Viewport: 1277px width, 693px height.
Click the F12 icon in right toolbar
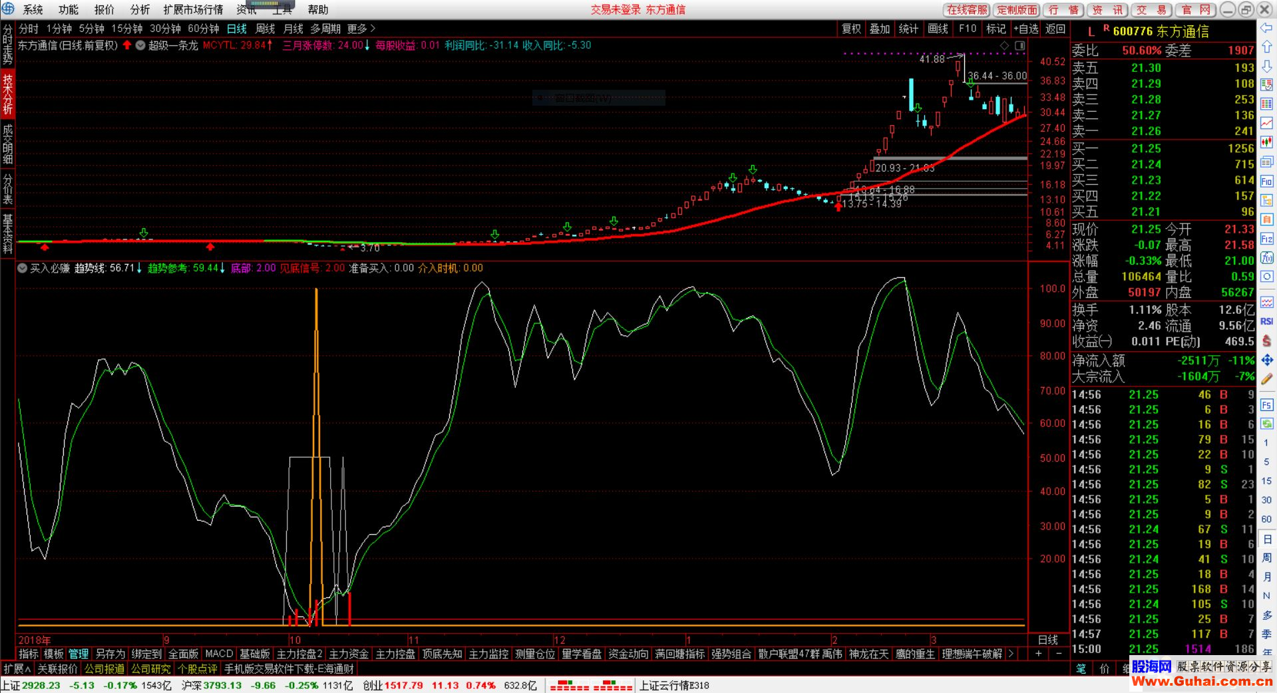coord(1266,239)
